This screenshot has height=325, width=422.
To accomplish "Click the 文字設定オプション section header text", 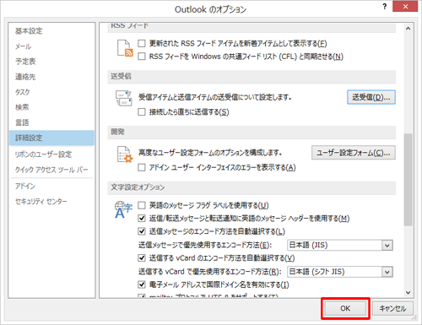I will (x=138, y=187).
